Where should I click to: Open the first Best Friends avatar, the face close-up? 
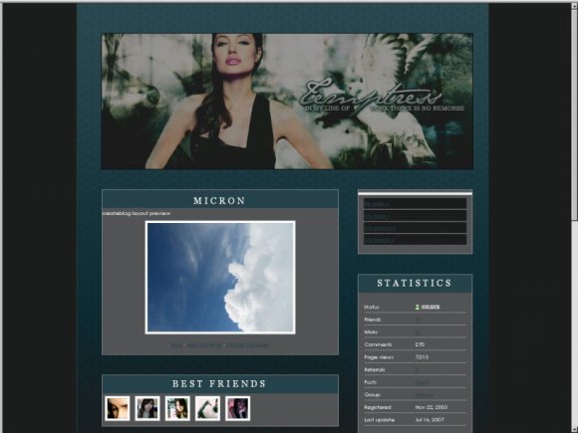point(118,408)
